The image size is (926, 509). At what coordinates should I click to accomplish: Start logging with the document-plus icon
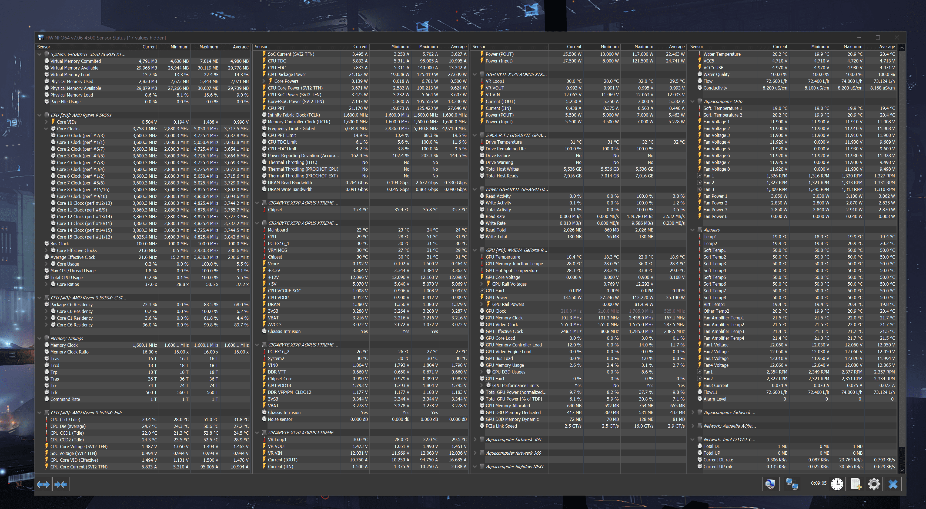tap(856, 484)
